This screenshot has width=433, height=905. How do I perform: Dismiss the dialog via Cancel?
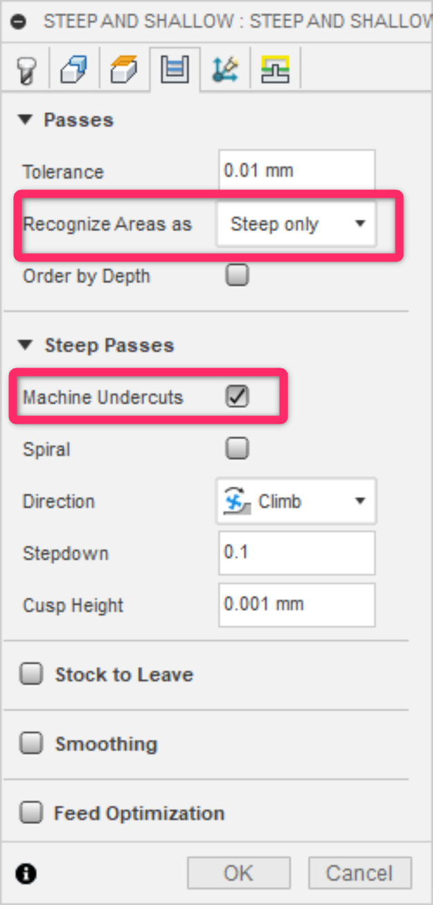pyautogui.click(x=360, y=872)
